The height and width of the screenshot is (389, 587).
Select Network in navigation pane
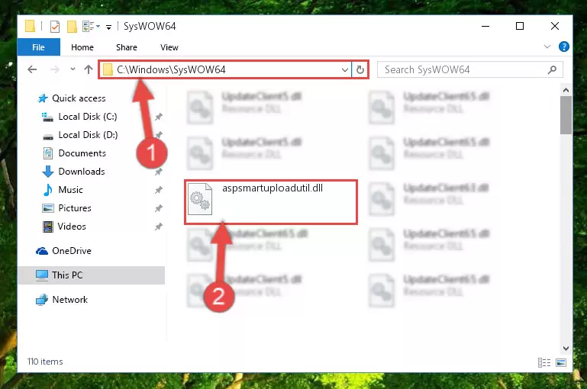point(69,300)
